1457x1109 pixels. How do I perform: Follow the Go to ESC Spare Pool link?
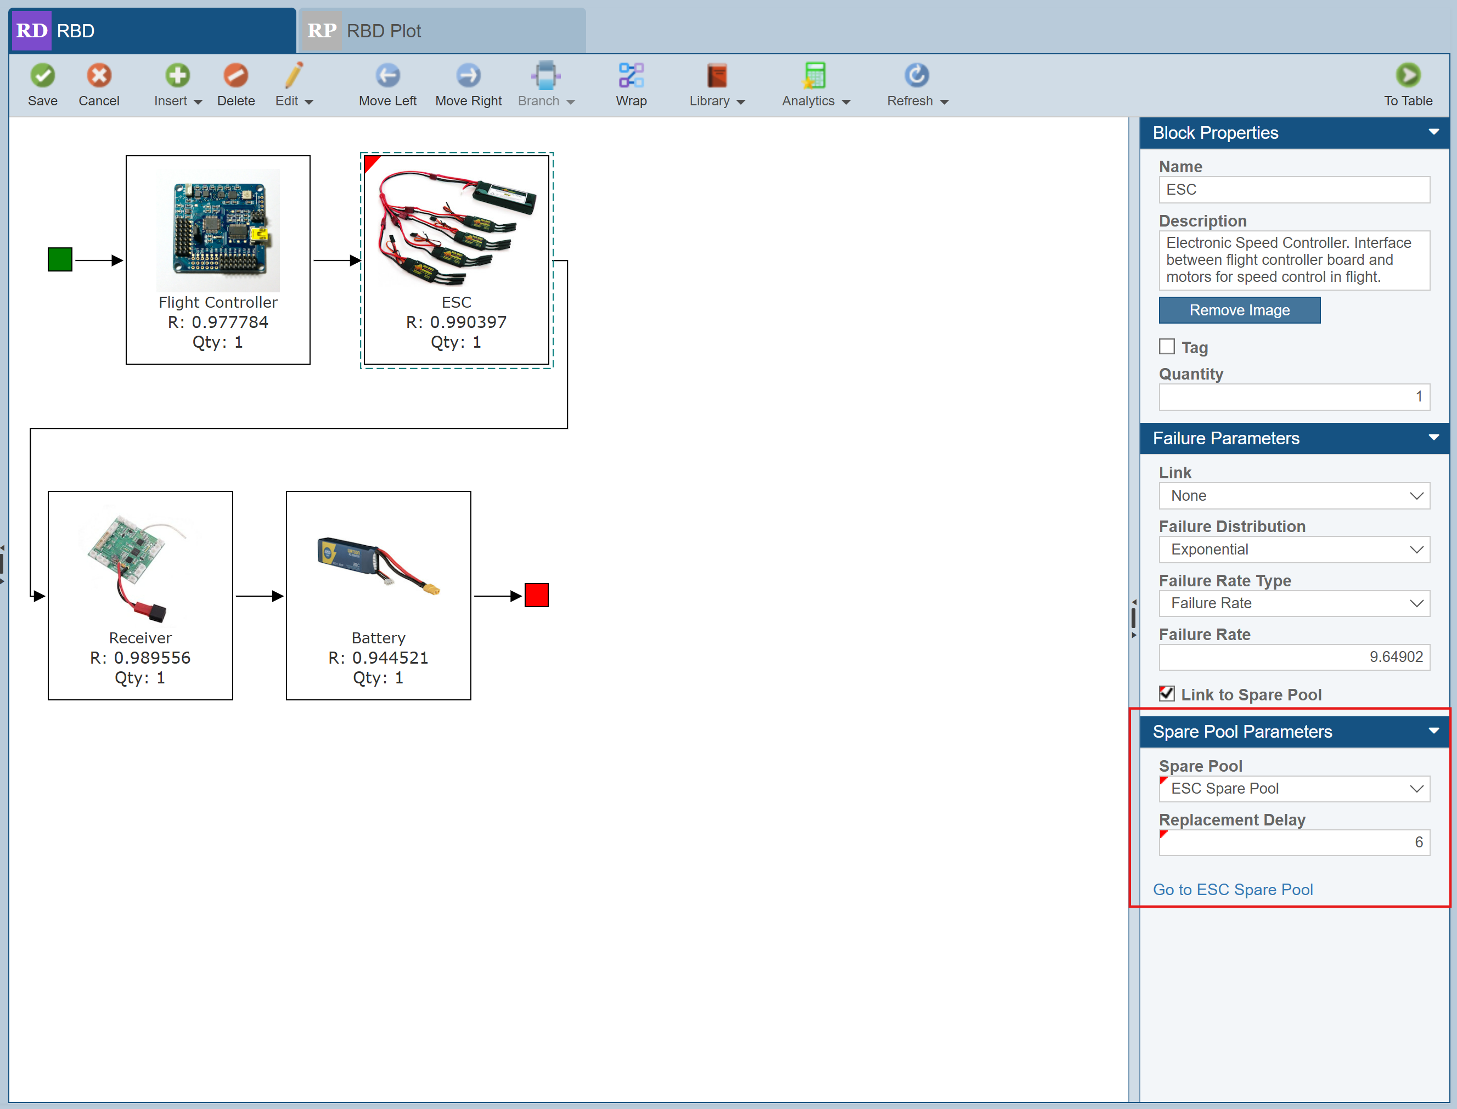tap(1233, 889)
